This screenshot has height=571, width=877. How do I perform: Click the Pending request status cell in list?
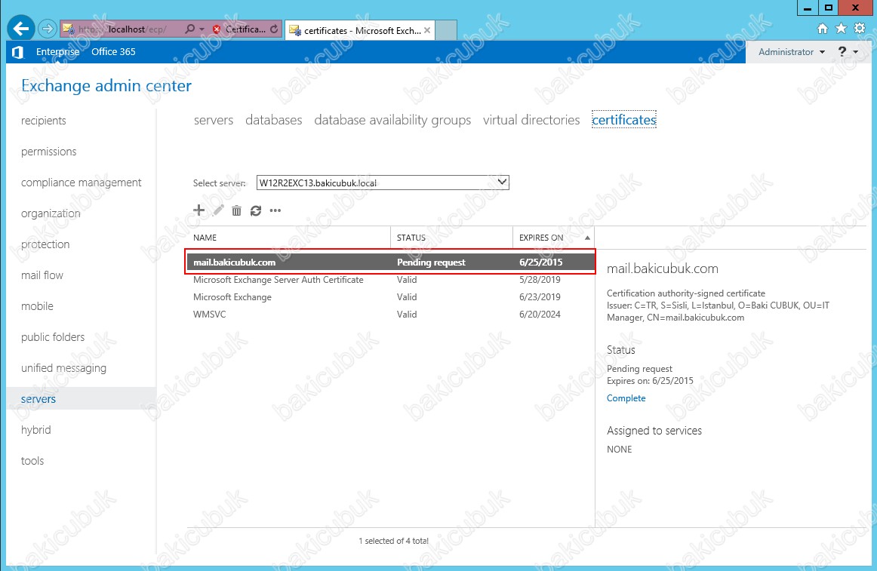click(431, 262)
